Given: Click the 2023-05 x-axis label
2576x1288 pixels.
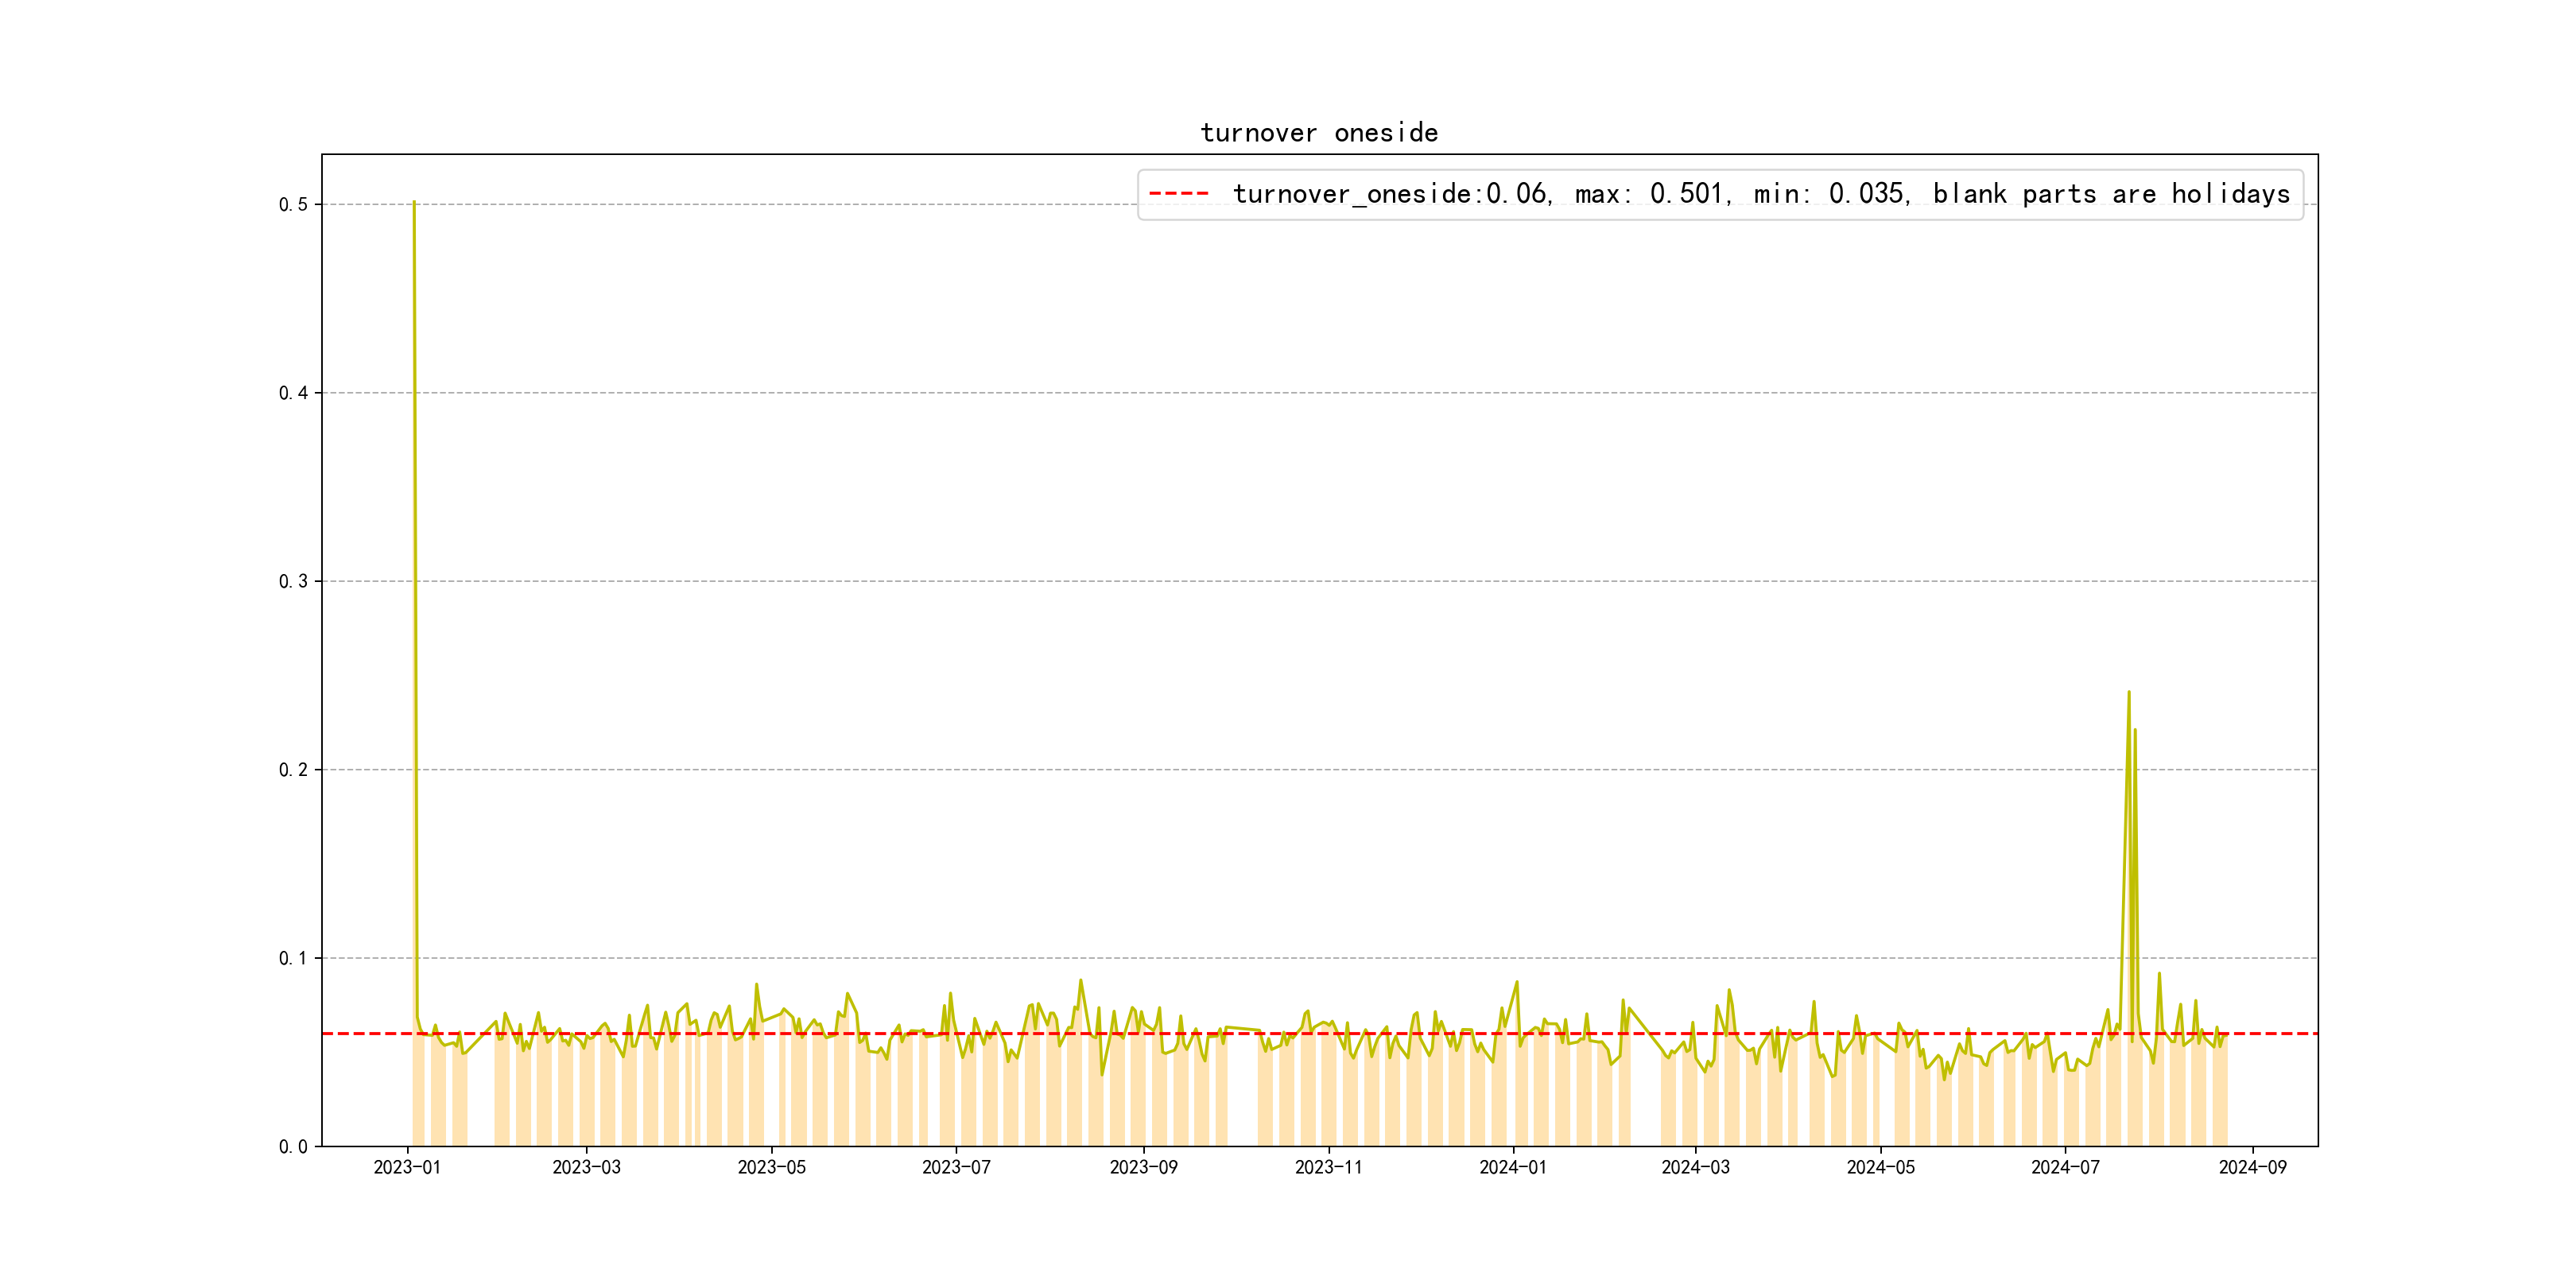Looking at the screenshot, I should 771,1168.
